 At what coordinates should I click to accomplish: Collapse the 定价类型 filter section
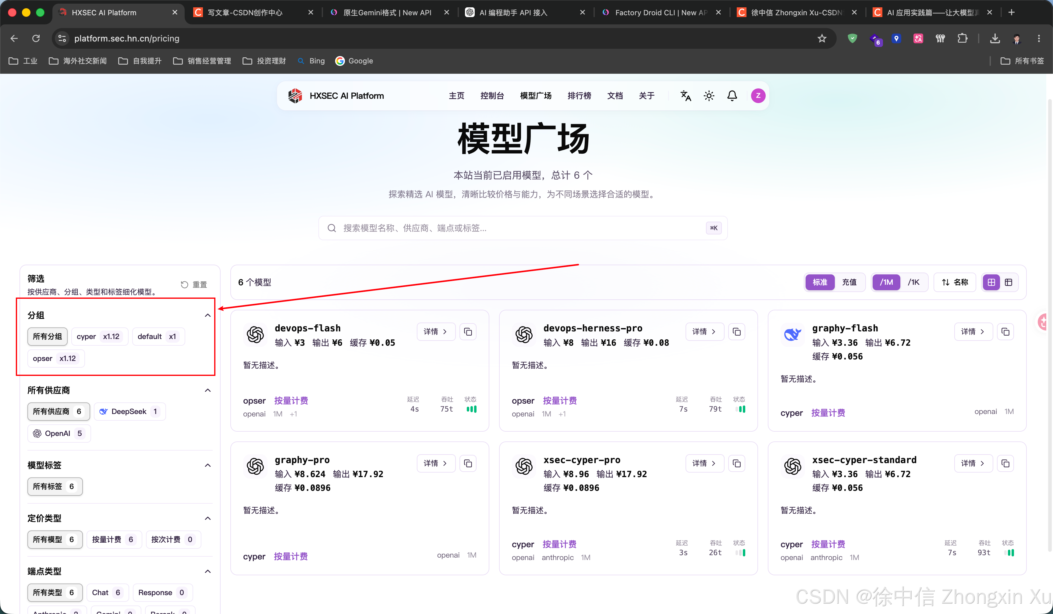[x=208, y=518]
